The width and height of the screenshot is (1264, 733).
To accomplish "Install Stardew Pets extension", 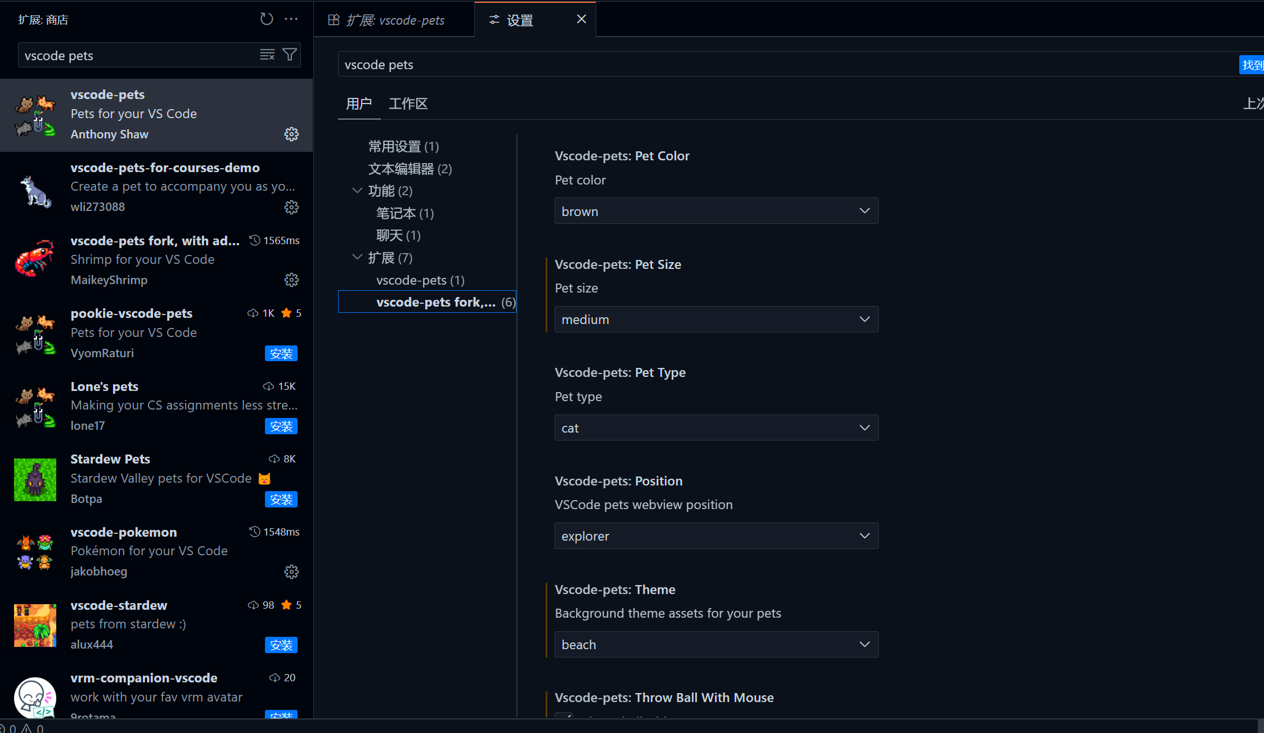I will point(281,500).
